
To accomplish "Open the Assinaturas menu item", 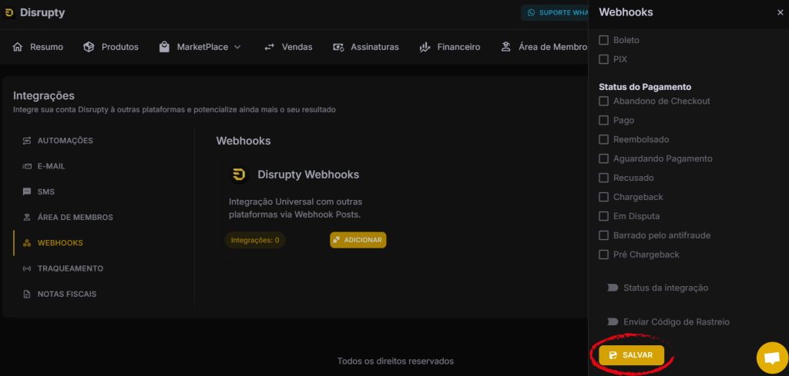I will 366,47.
